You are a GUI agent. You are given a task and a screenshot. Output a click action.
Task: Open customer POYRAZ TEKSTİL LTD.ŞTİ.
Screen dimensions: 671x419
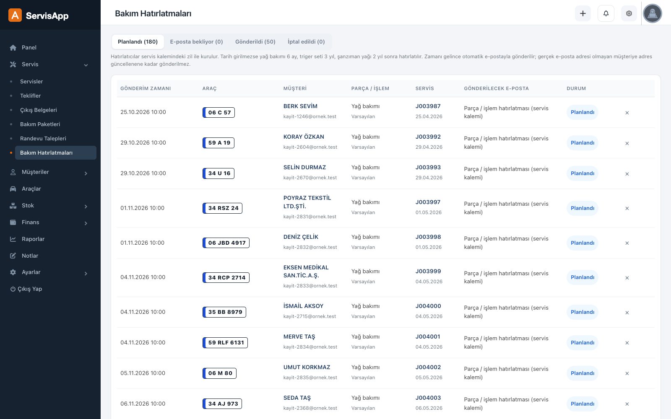[x=307, y=202]
